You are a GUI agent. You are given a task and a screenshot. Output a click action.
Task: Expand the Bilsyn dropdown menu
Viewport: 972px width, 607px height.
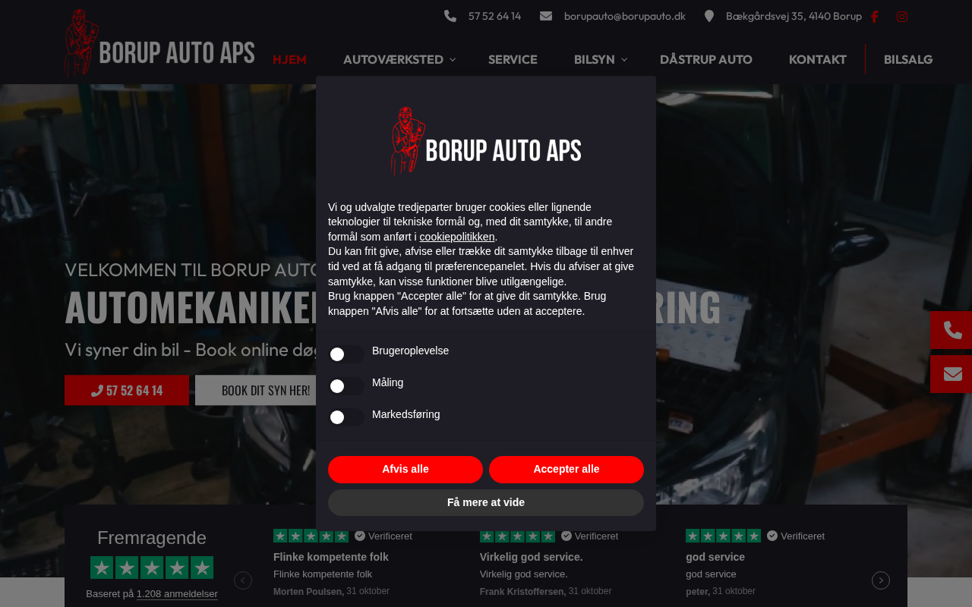[x=601, y=59]
